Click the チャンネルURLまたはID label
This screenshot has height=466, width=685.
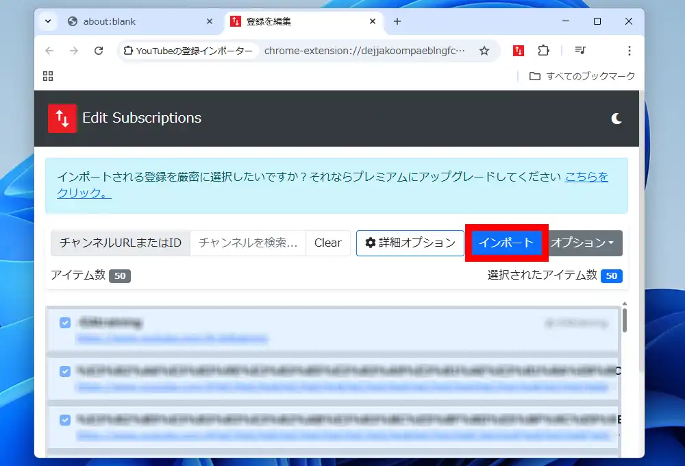121,243
